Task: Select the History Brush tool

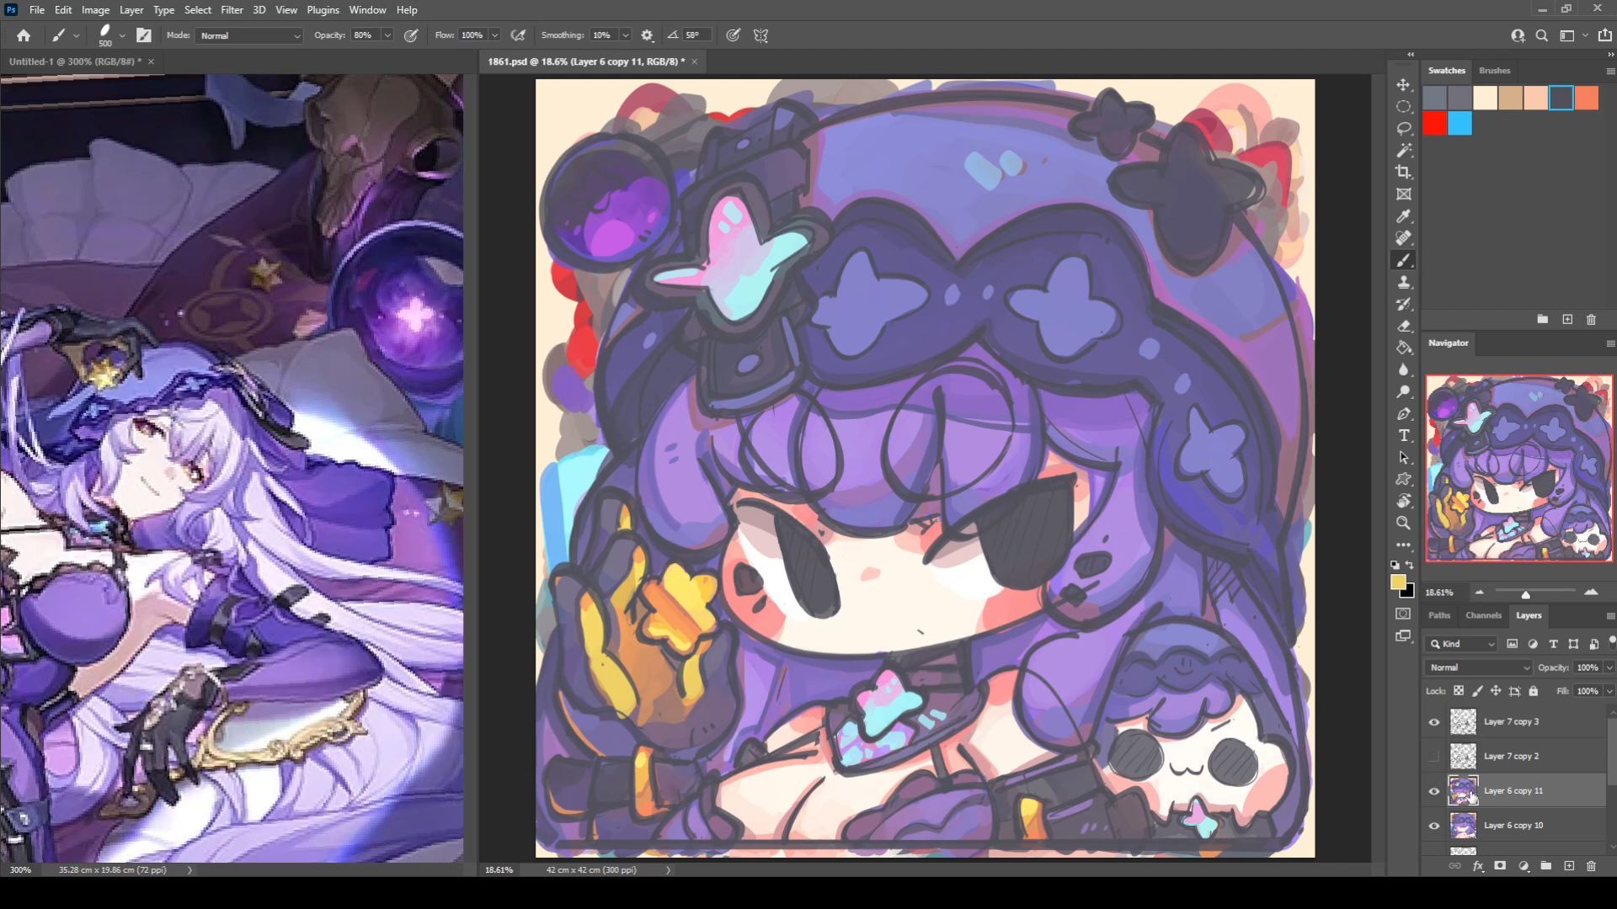Action: (x=1403, y=304)
